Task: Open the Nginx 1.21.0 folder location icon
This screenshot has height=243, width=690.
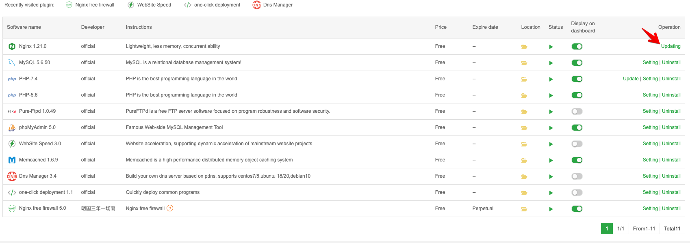Action: click(524, 47)
